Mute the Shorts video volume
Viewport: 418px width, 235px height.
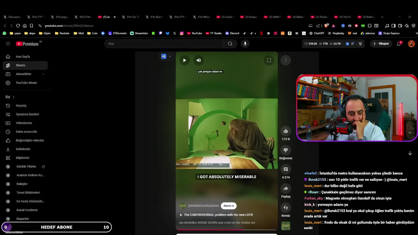click(199, 60)
